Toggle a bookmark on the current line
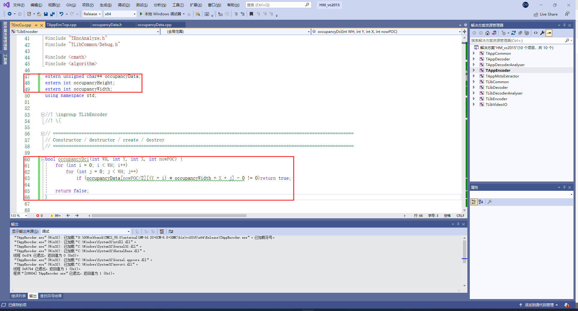The width and height of the screenshot is (578, 311). 251,14
